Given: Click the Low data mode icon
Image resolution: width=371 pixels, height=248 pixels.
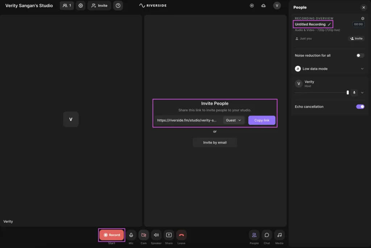Looking at the screenshot, I should coord(298,69).
